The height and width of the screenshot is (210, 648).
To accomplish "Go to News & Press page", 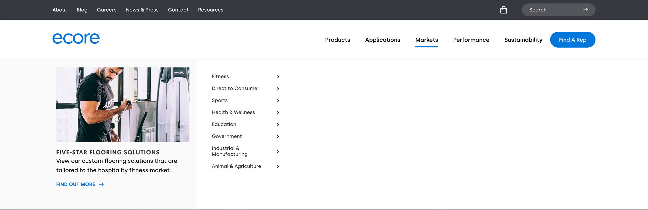I will coord(142,10).
